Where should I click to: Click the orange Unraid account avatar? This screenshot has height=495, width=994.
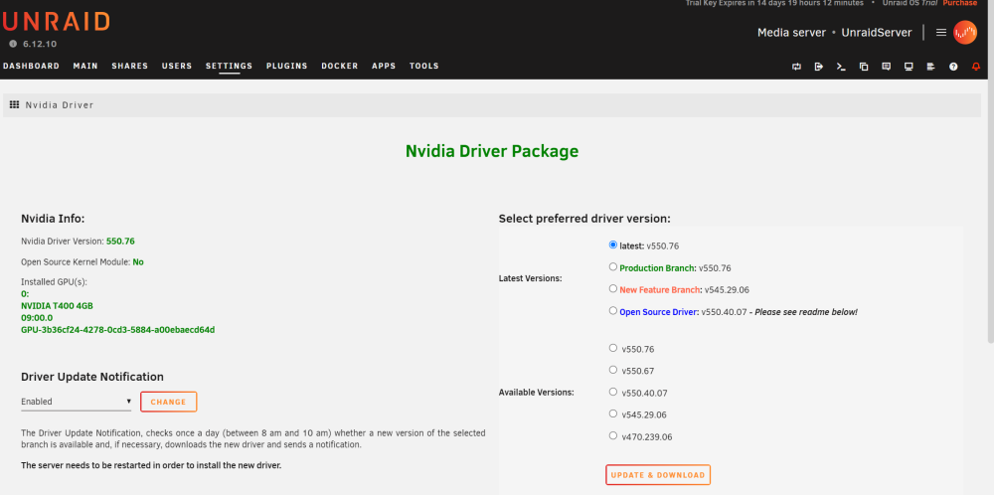[x=965, y=33]
